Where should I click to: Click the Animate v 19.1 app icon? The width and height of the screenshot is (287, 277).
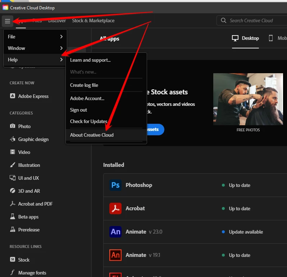point(115,255)
